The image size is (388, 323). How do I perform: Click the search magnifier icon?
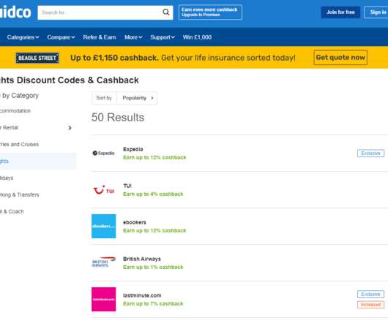click(x=166, y=12)
